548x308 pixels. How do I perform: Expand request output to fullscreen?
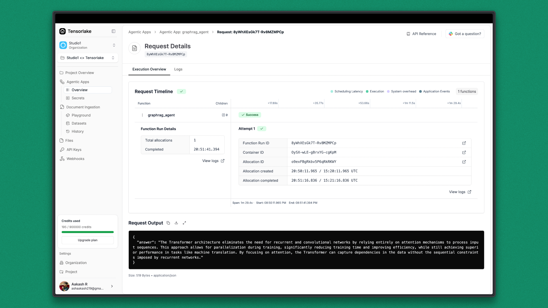pyautogui.click(x=184, y=223)
